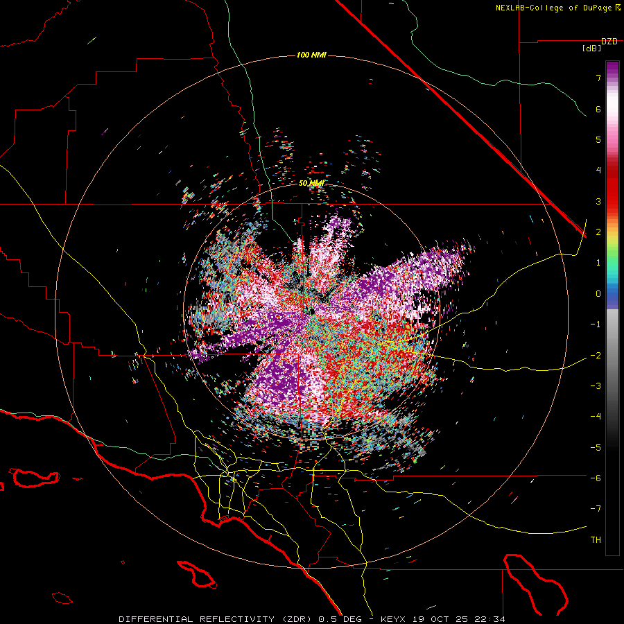The height and width of the screenshot is (624, 624).
Task: Click the -4 value on the color scale
Action: click(x=596, y=417)
